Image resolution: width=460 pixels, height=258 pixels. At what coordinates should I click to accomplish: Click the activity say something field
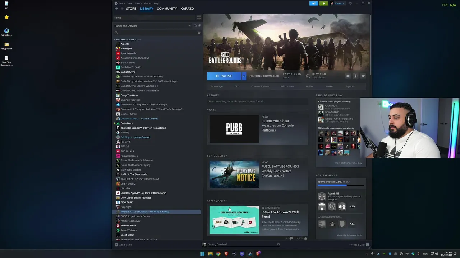click(258, 102)
